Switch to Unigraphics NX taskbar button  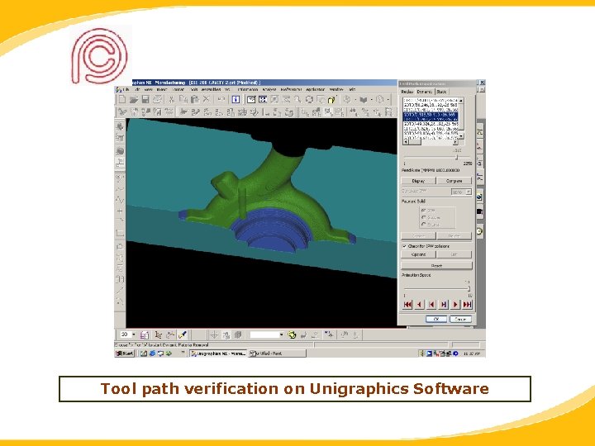tap(218, 353)
